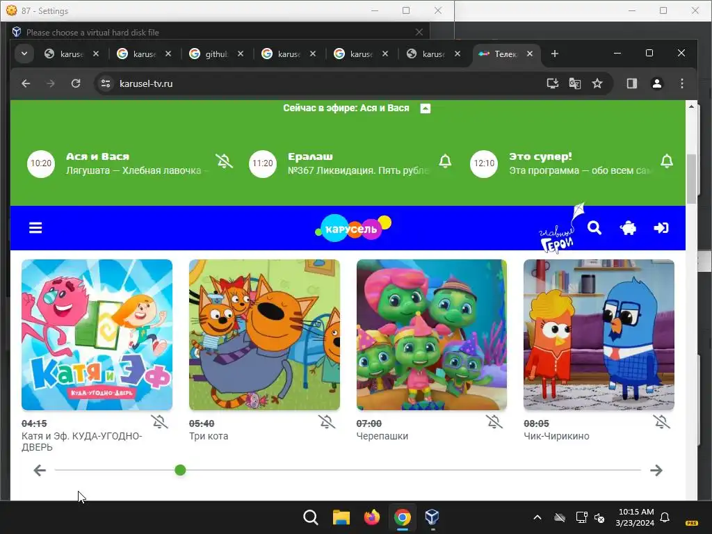Click the Карусель logo
Viewport: 712px width, 534px height.
tap(353, 228)
